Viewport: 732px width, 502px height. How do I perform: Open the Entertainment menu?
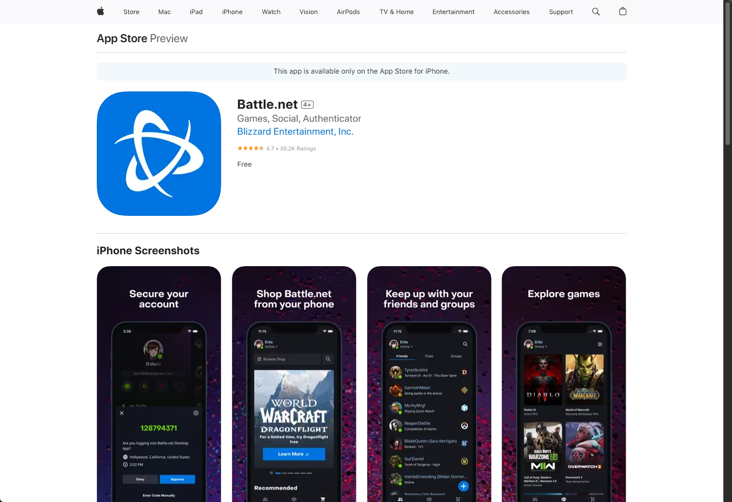click(x=454, y=12)
